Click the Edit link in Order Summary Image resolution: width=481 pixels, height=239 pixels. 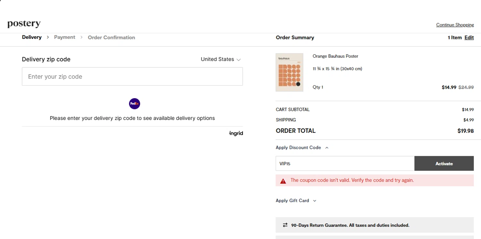[469, 38]
